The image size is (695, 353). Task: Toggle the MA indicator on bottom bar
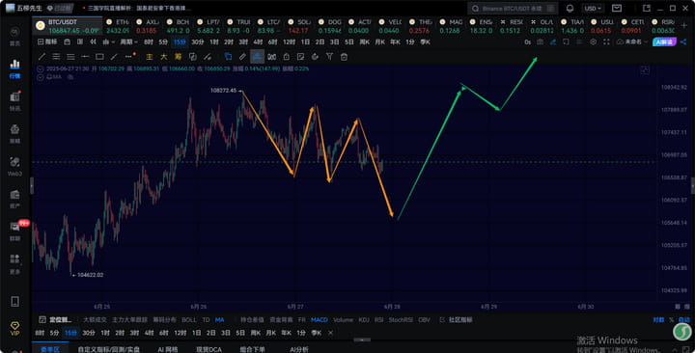click(219, 320)
